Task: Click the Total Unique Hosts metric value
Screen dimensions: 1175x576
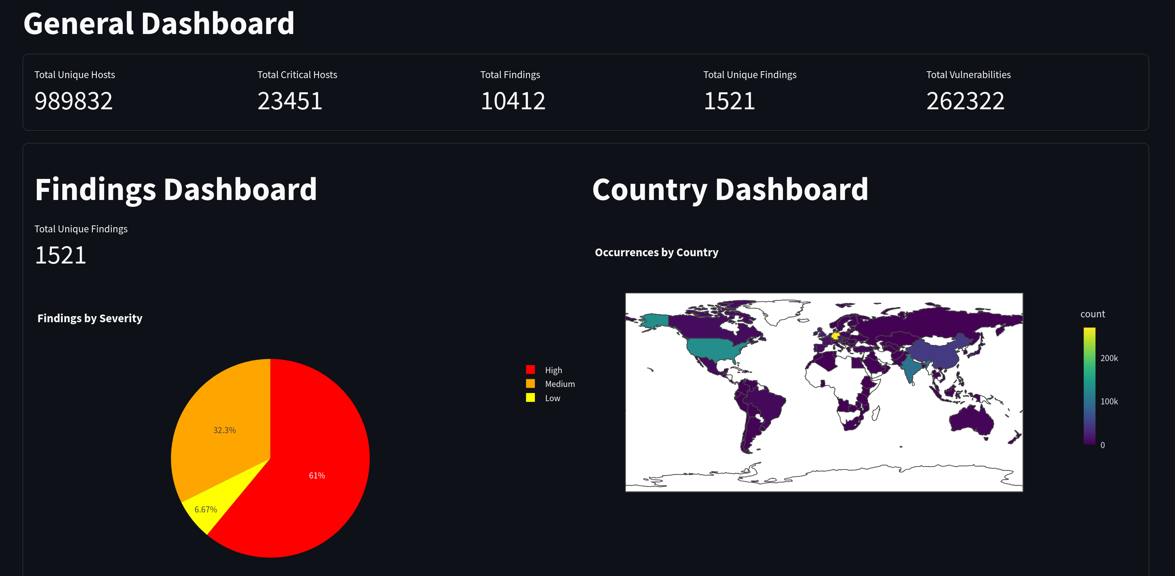Action: pyautogui.click(x=73, y=101)
